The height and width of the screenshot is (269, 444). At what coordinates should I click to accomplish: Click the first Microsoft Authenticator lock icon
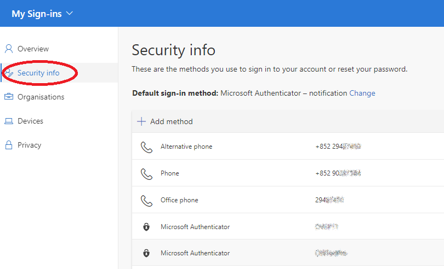(x=146, y=226)
